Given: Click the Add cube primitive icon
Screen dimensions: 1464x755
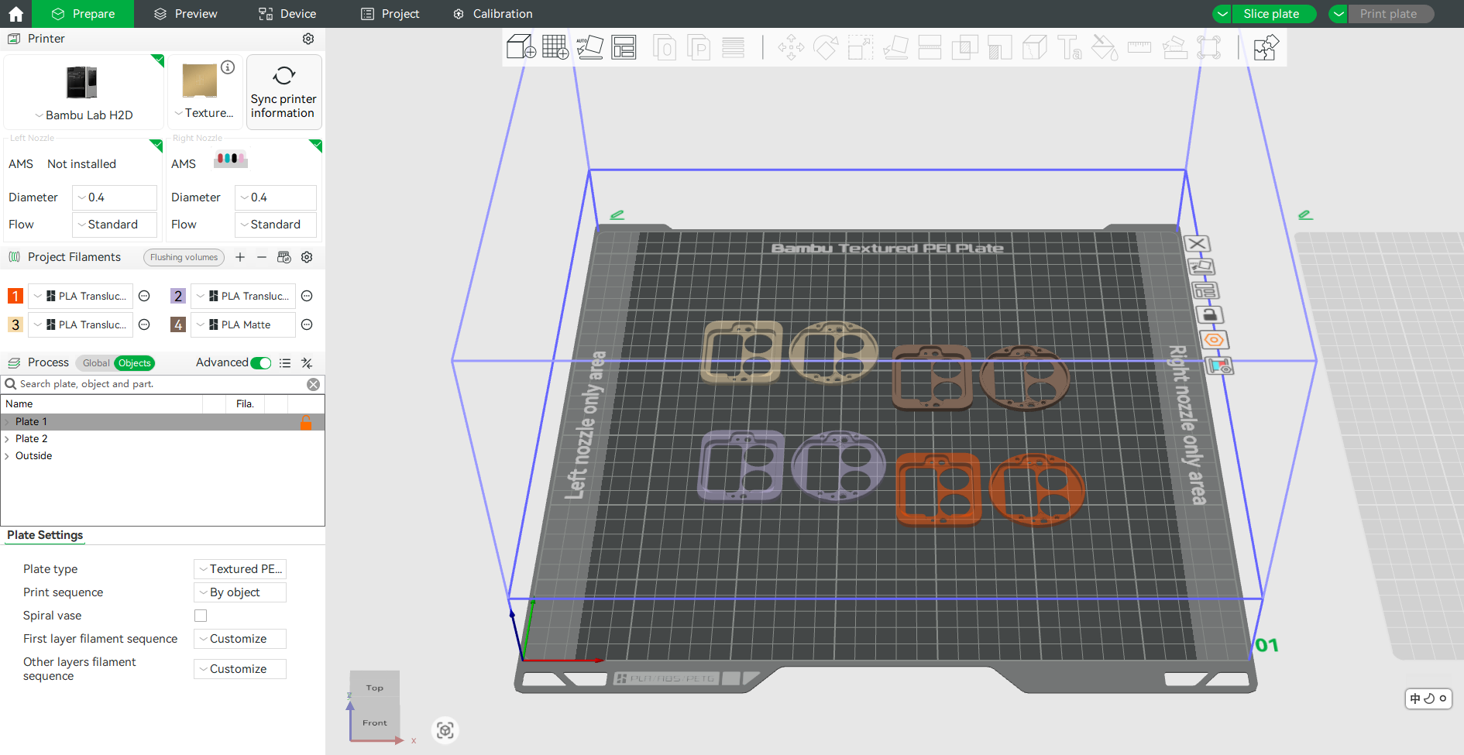Looking at the screenshot, I should click(521, 47).
